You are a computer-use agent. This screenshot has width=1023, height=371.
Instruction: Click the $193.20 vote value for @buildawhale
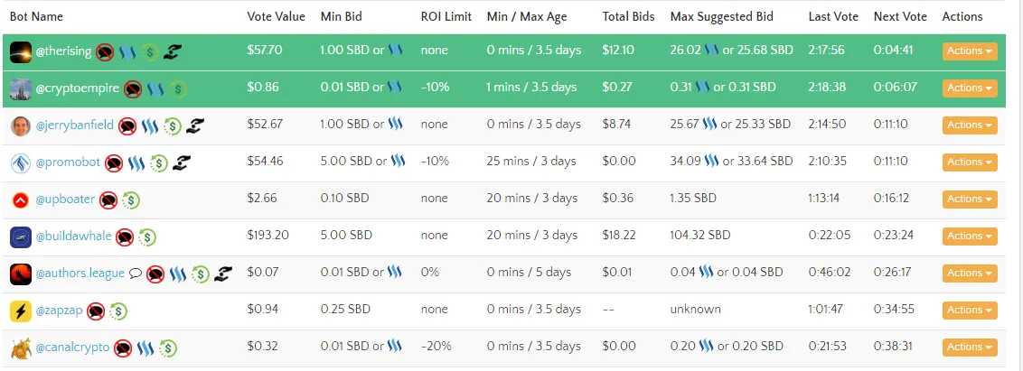tap(267, 236)
